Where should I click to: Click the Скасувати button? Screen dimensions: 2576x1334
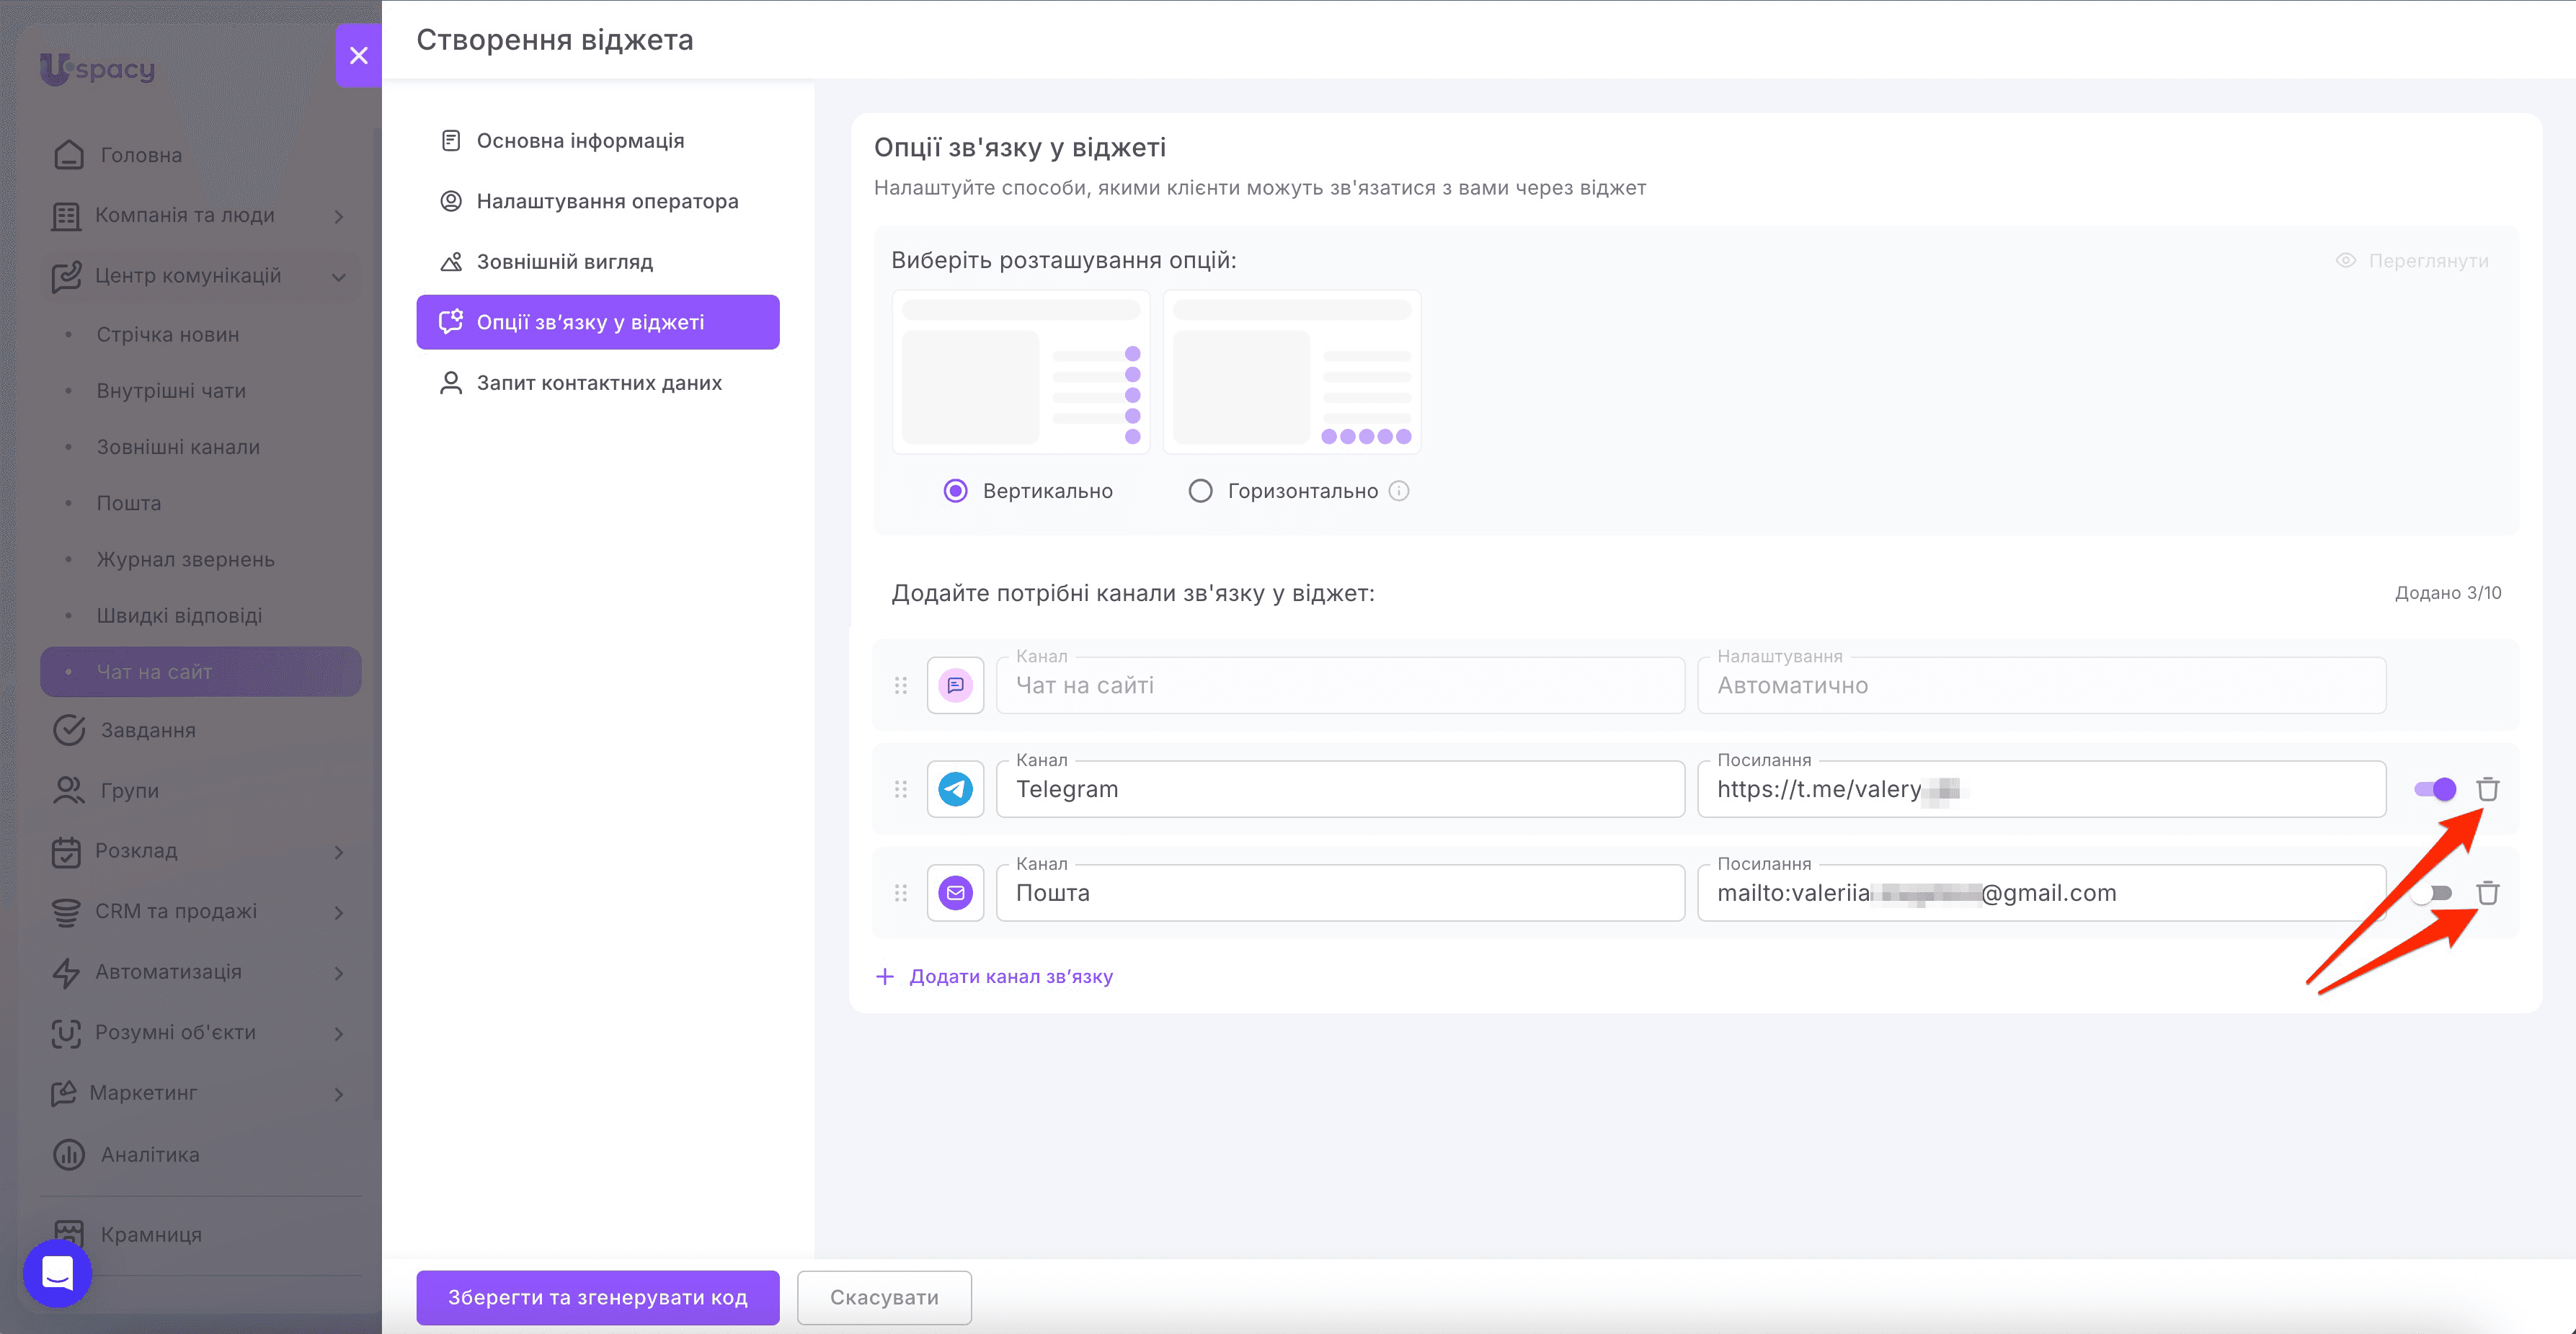[884, 1297]
